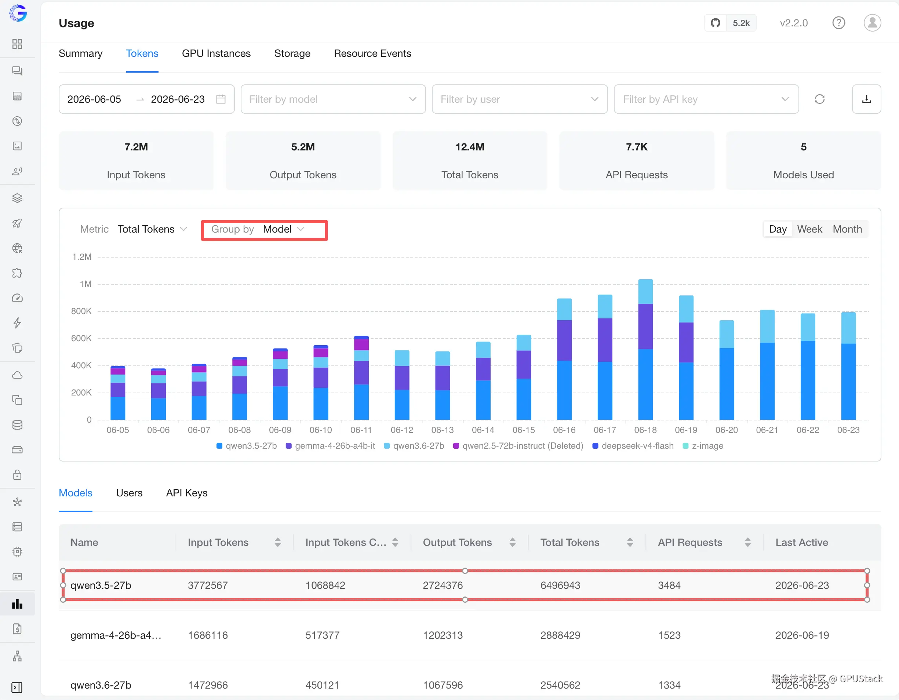Toggle qwen3.6-27b legend series in chart
This screenshot has width=899, height=700.
tap(414, 446)
